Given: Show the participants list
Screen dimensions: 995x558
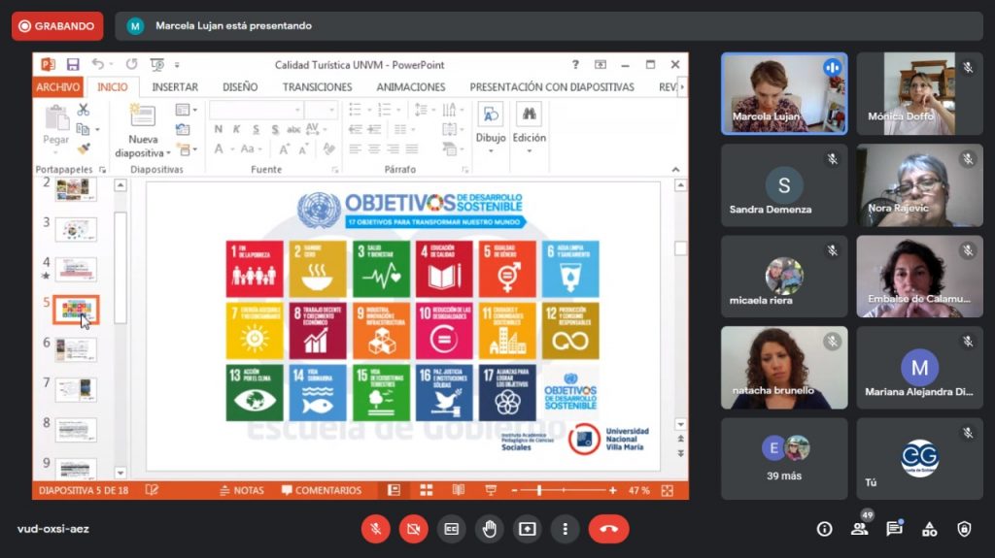Looking at the screenshot, I should click(x=859, y=529).
